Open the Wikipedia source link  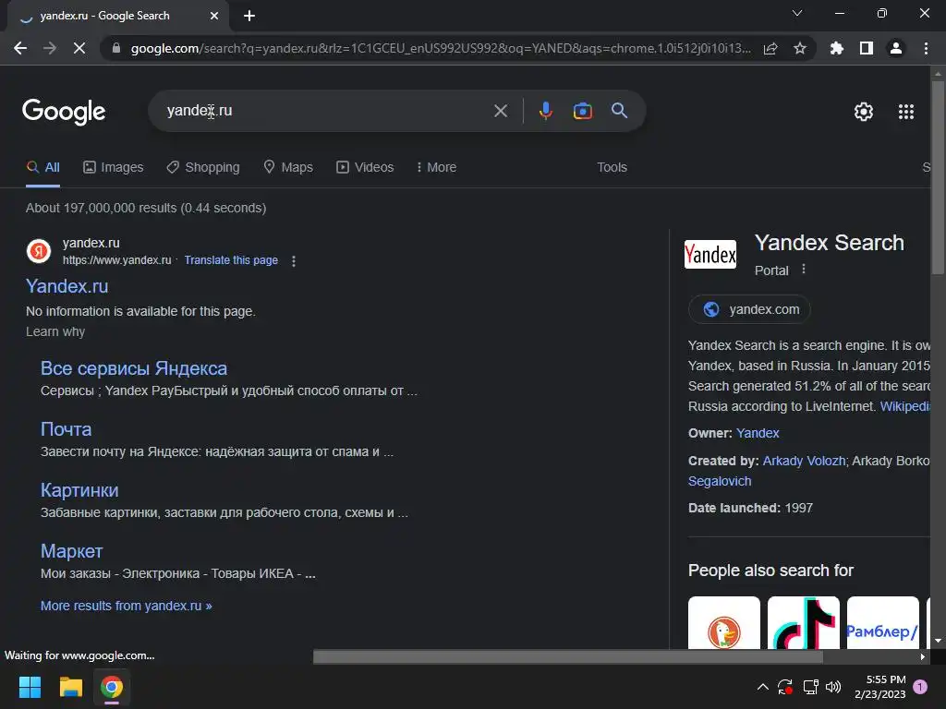click(x=905, y=406)
